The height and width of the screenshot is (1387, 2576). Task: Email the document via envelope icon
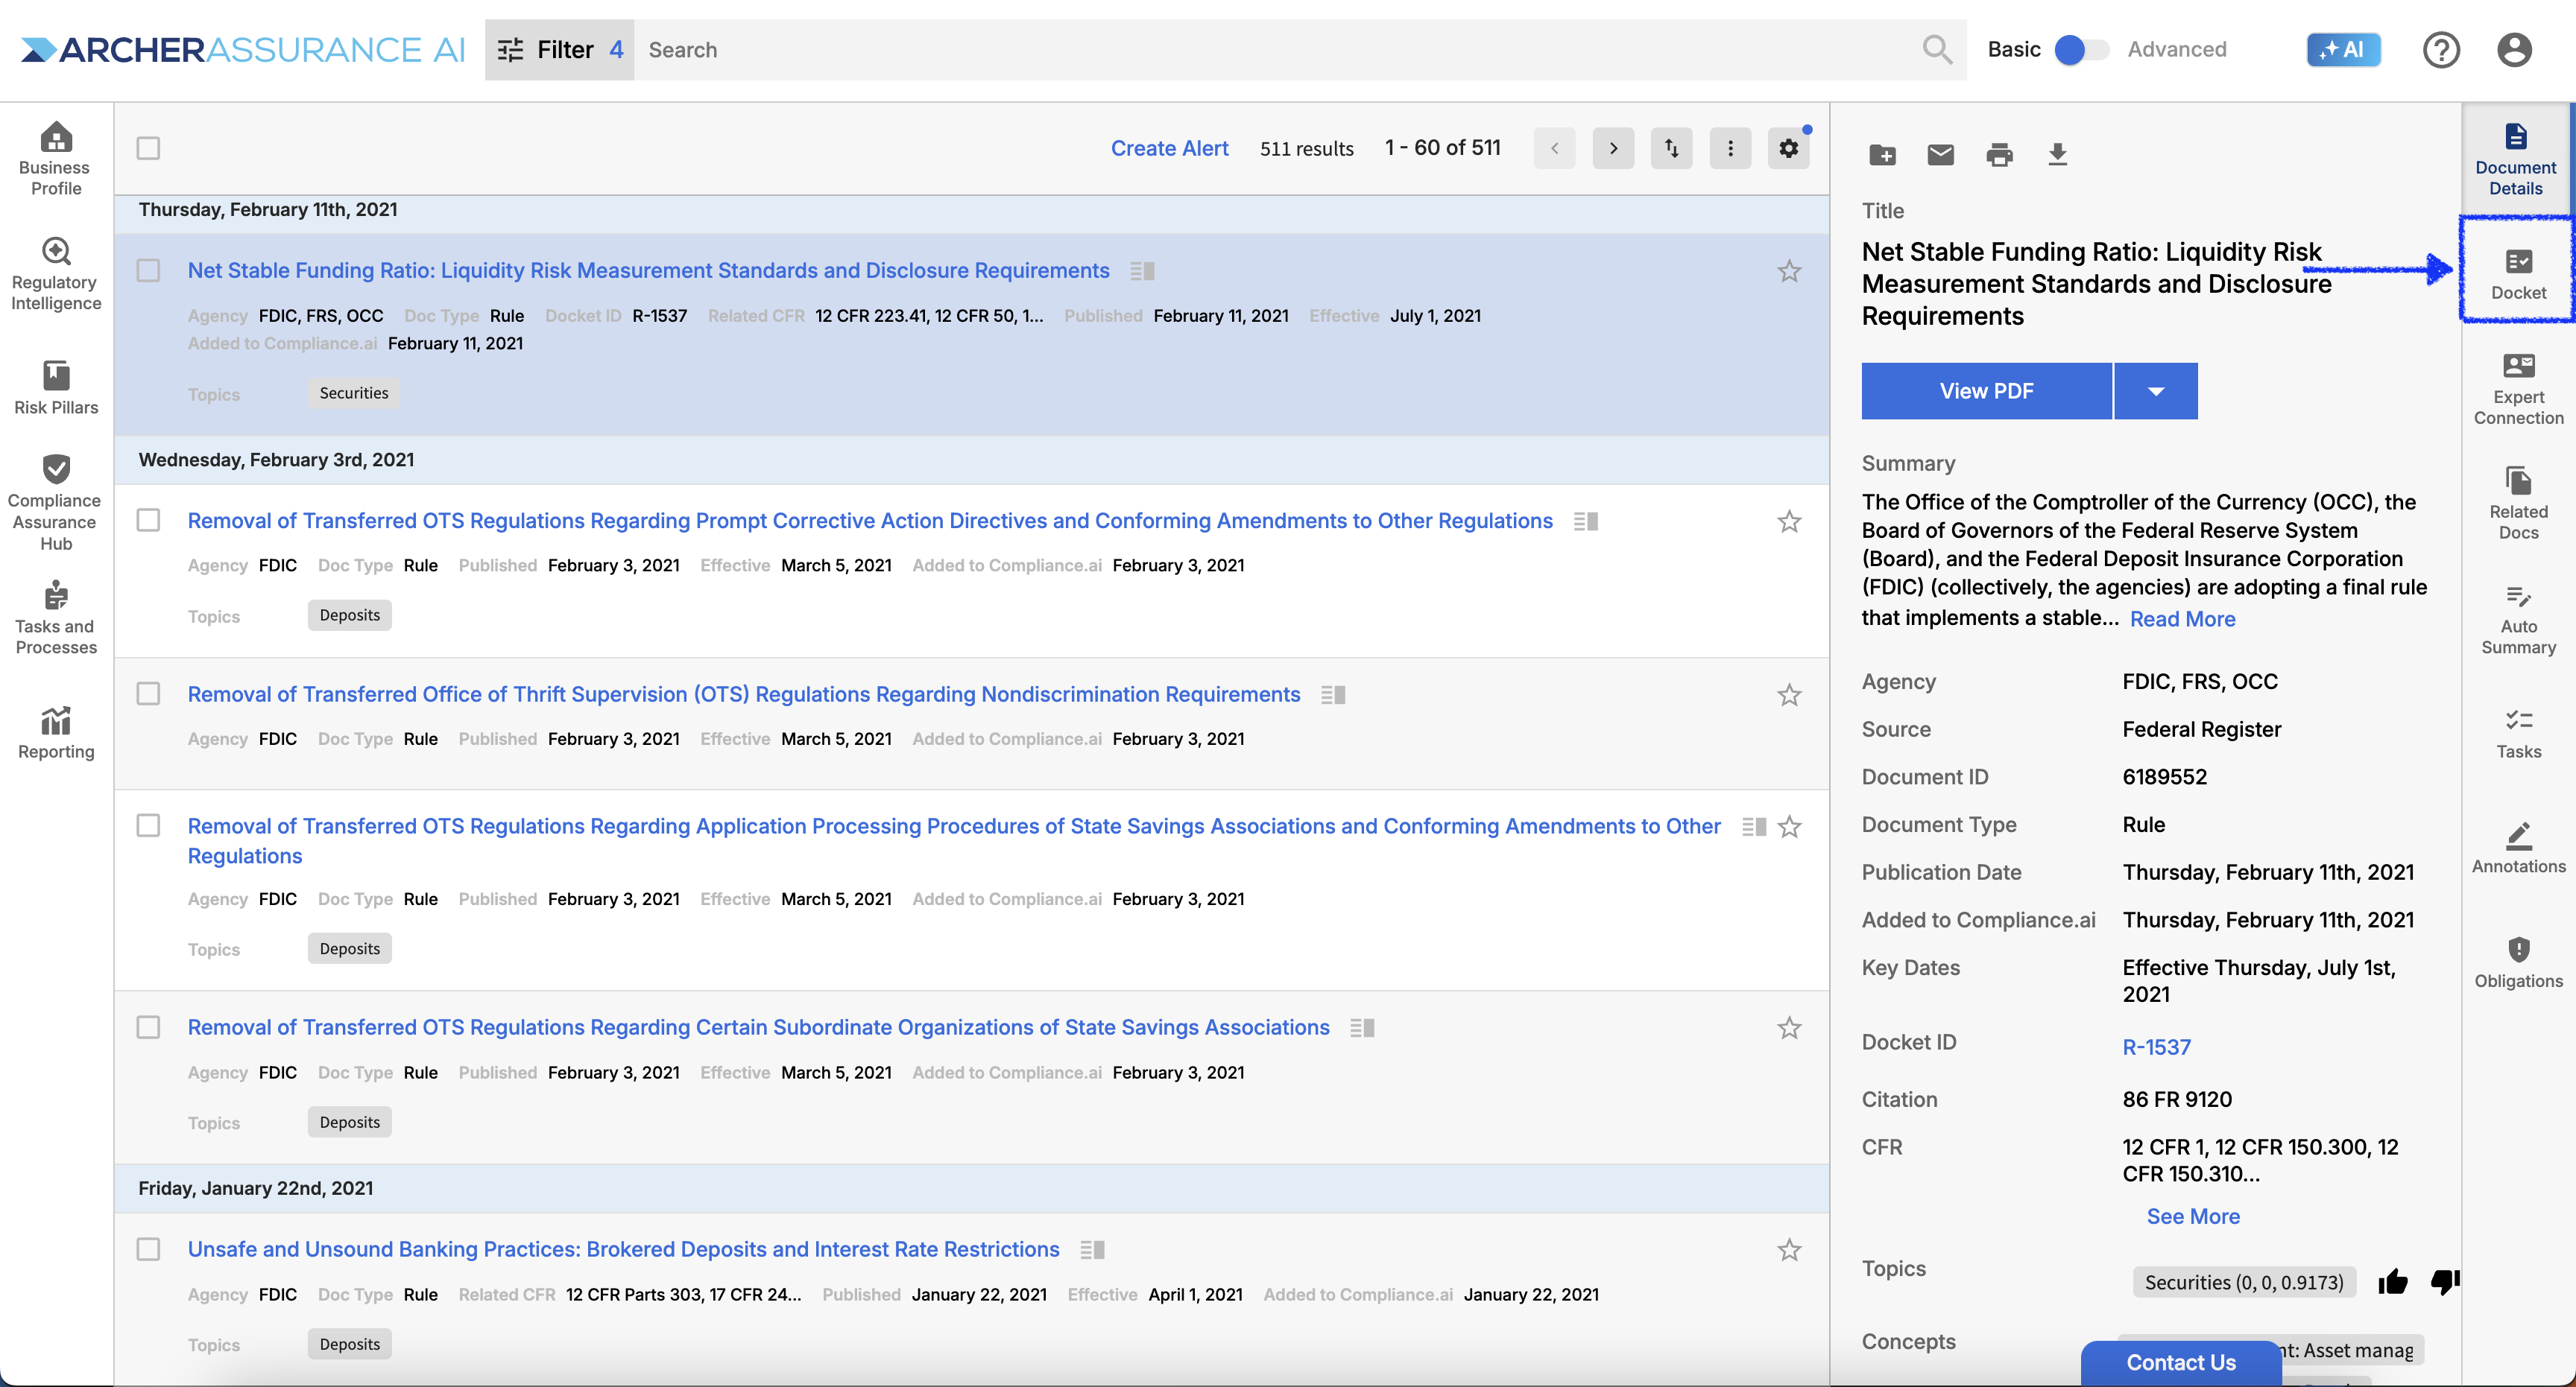[x=1940, y=155]
